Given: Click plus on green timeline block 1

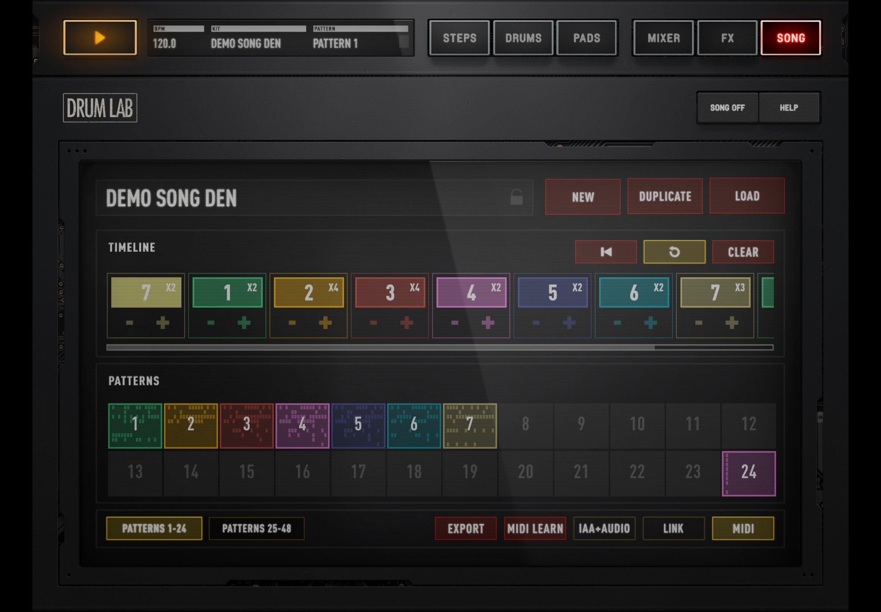Looking at the screenshot, I should pyautogui.click(x=244, y=322).
